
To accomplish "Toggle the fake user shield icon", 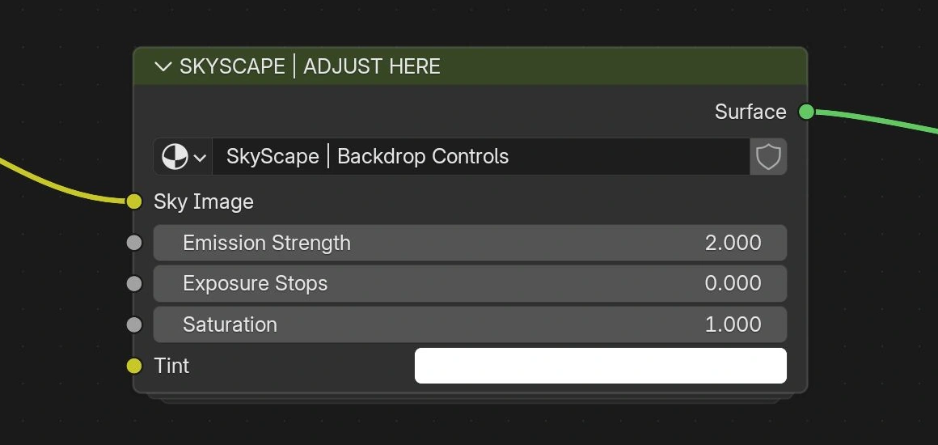I will tap(768, 157).
